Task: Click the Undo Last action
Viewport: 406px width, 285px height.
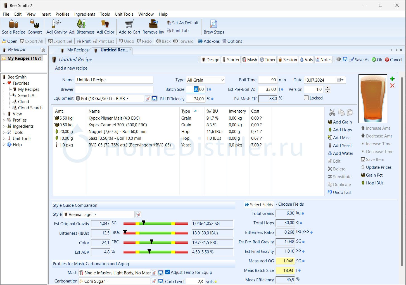Action: pyautogui.click(x=339, y=193)
